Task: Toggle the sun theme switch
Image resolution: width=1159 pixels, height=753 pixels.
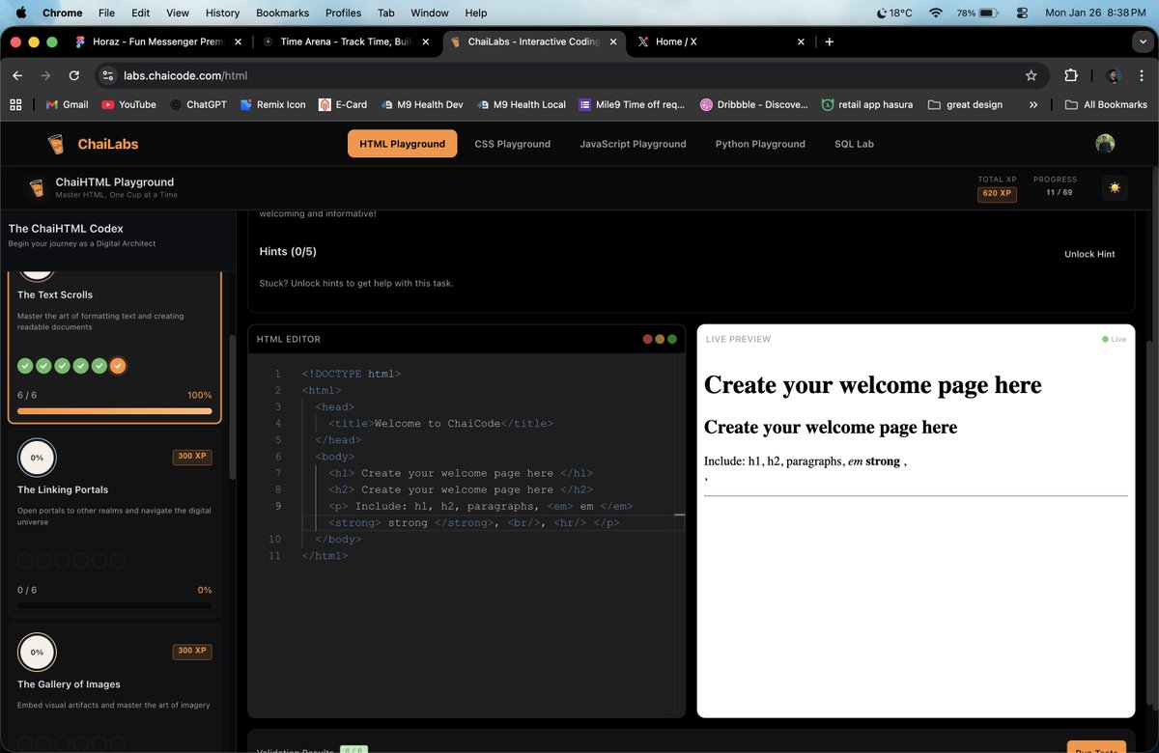Action: 1115,187
